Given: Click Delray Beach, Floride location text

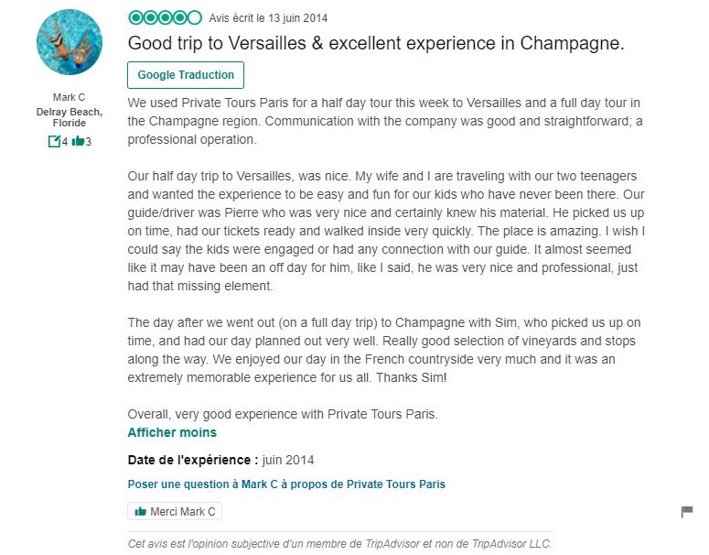Looking at the screenshot, I should (x=70, y=117).
